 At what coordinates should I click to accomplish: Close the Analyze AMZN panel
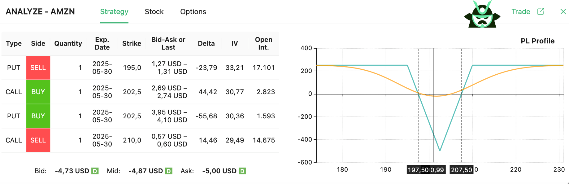(x=563, y=11)
